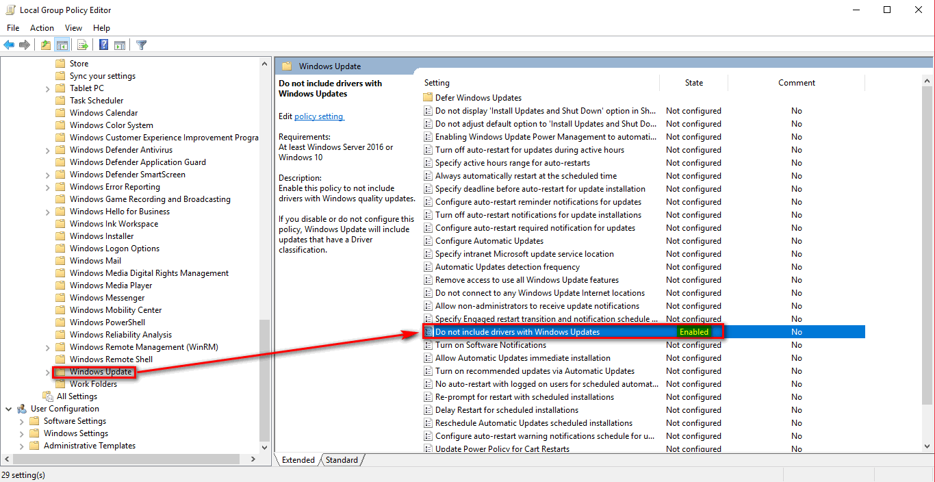Screen dimensions: 935x482
Task: Click the Forward arrow toolbar icon
Action: (x=25, y=45)
